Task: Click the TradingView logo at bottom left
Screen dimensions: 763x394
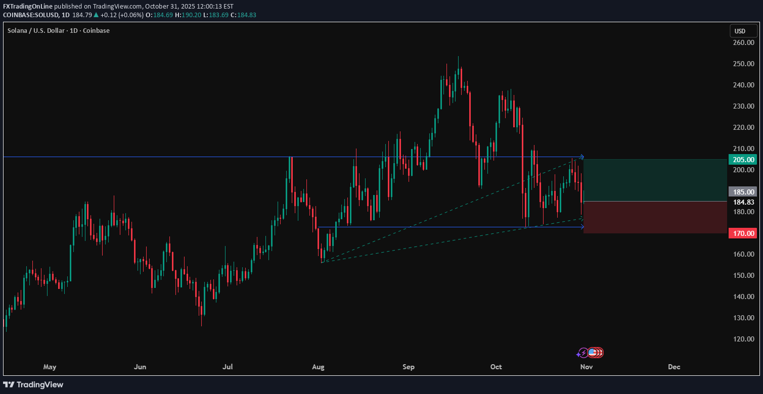Action: (33, 384)
